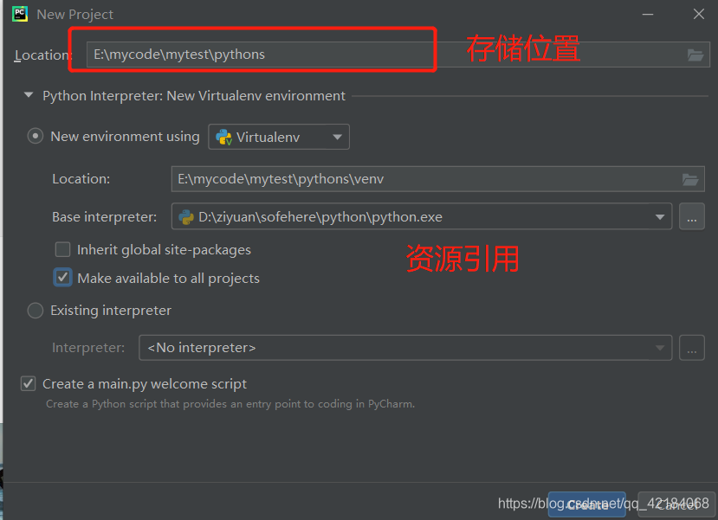This screenshot has height=520, width=718.
Task: Open the Virtualenv environment type dropdown
Action: (x=279, y=137)
